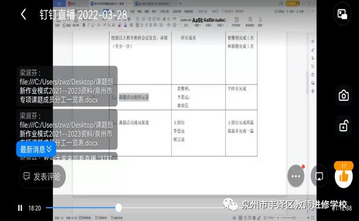This screenshot has width=359, height=221.
Task: Open Find and Replace magnifier in WPS ribbon
Action: (250, 20)
